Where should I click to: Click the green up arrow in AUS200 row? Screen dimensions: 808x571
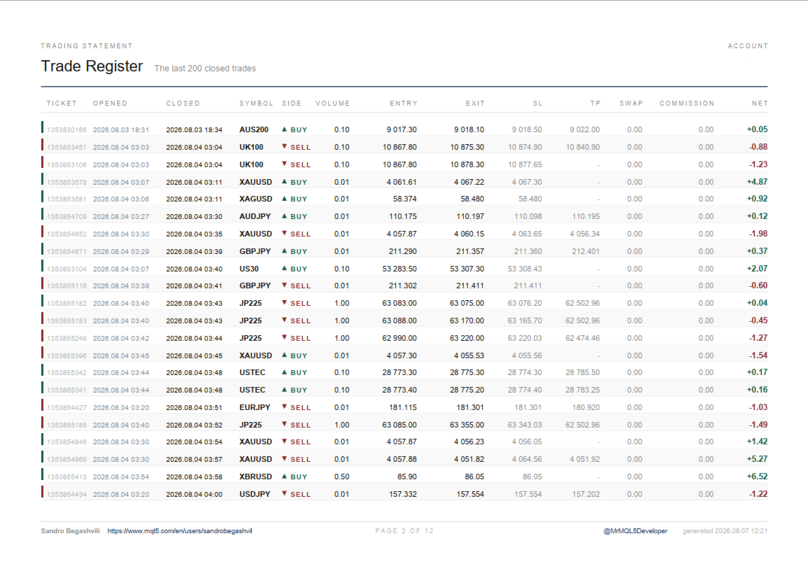(284, 129)
